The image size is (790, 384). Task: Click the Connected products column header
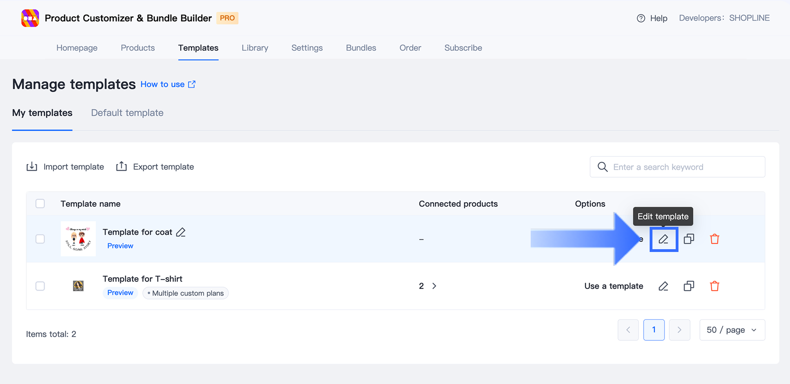click(x=458, y=204)
